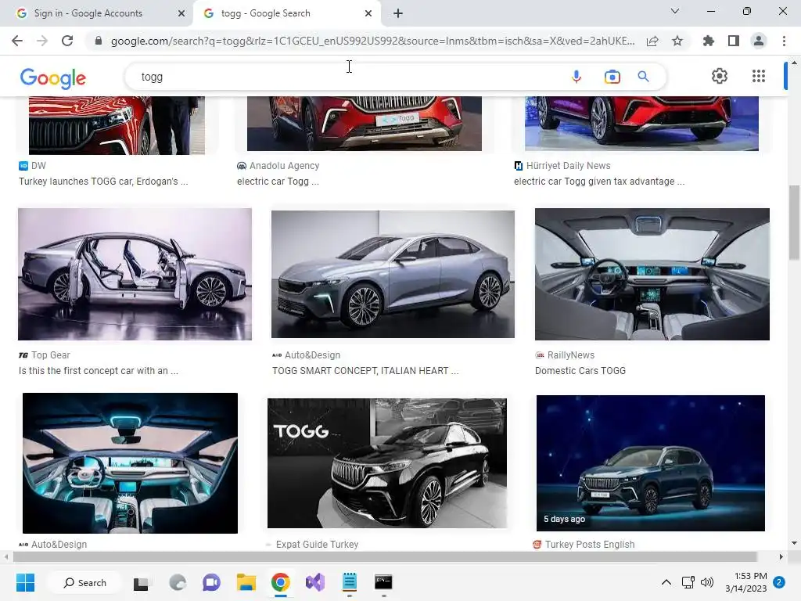801x601 pixels.
Task: Open the silver sedan Auto&Design image
Action: pos(393,274)
